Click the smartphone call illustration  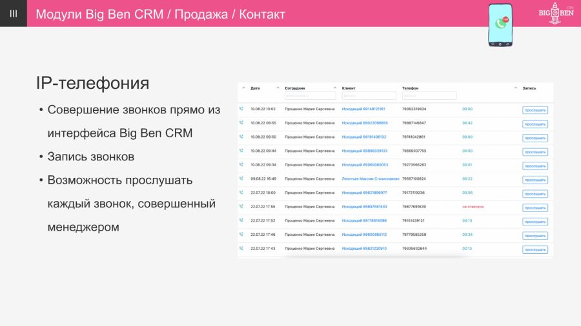500,24
